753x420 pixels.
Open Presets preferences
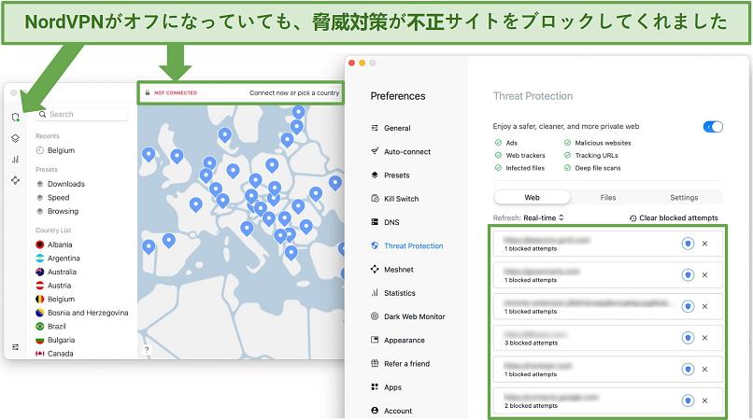397,175
